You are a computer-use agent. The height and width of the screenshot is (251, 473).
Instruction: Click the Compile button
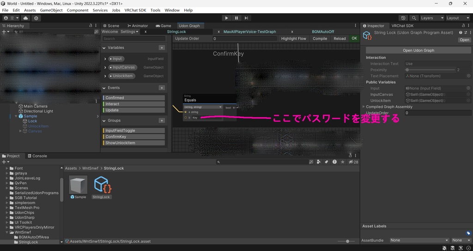pyautogui.click(x=320, y=39)
